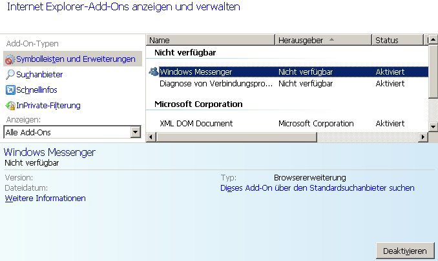
Task: Select Diagnose von Verbindungspro... row
Action: tap(287, 84)
